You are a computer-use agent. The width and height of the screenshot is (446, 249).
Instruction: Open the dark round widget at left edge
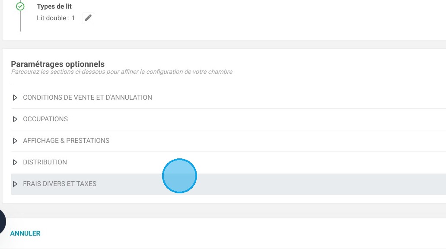point(2,221)
